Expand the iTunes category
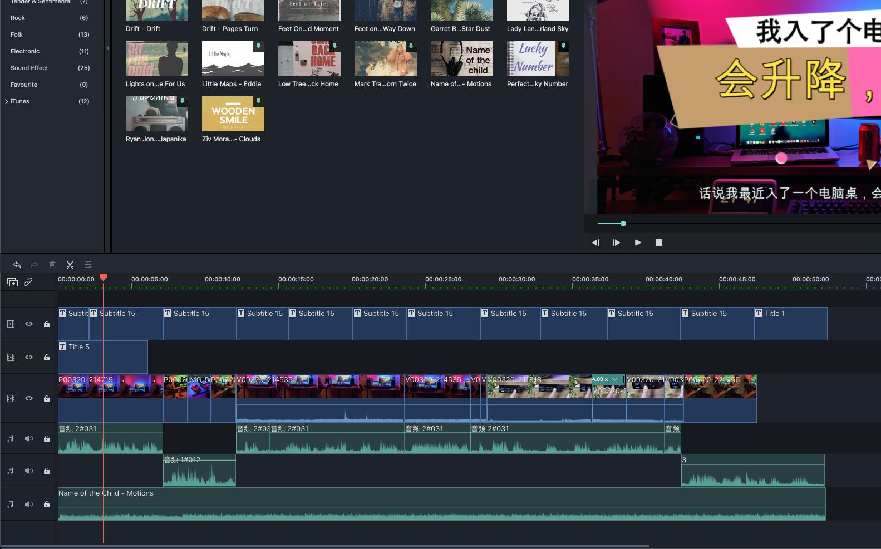The width and height of the screenshot is (881, 549). click(x=6, y=101)
